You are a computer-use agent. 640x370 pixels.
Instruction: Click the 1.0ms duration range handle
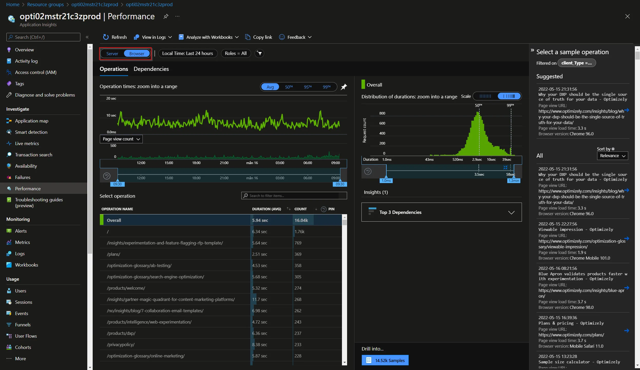(386, 181)
